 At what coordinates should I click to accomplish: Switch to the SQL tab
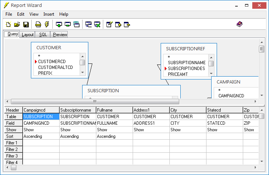(43, 35)
